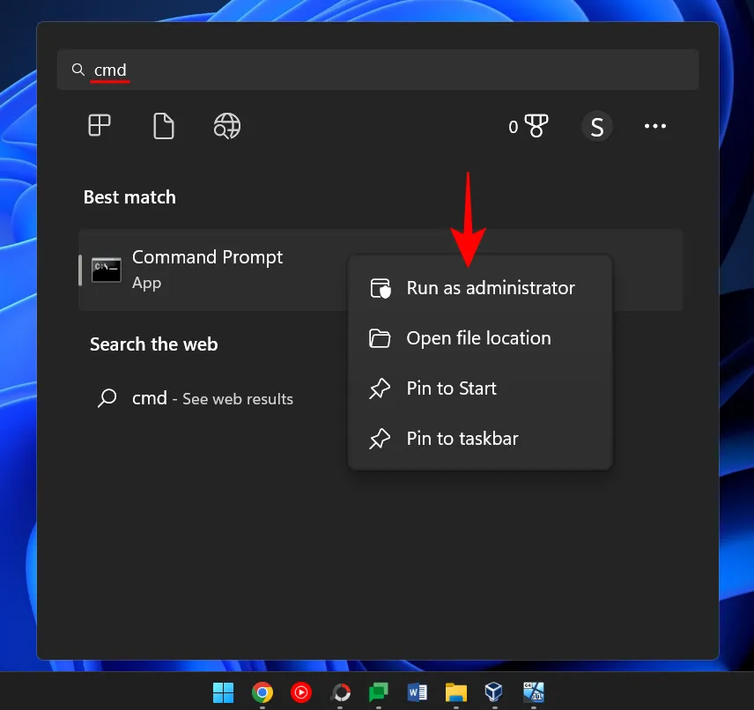
Task: Select the Documents filter icon
Action: (164, 126)
